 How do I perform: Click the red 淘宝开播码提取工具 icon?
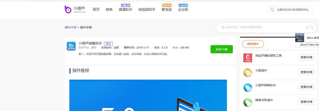(x=248, y=58)
